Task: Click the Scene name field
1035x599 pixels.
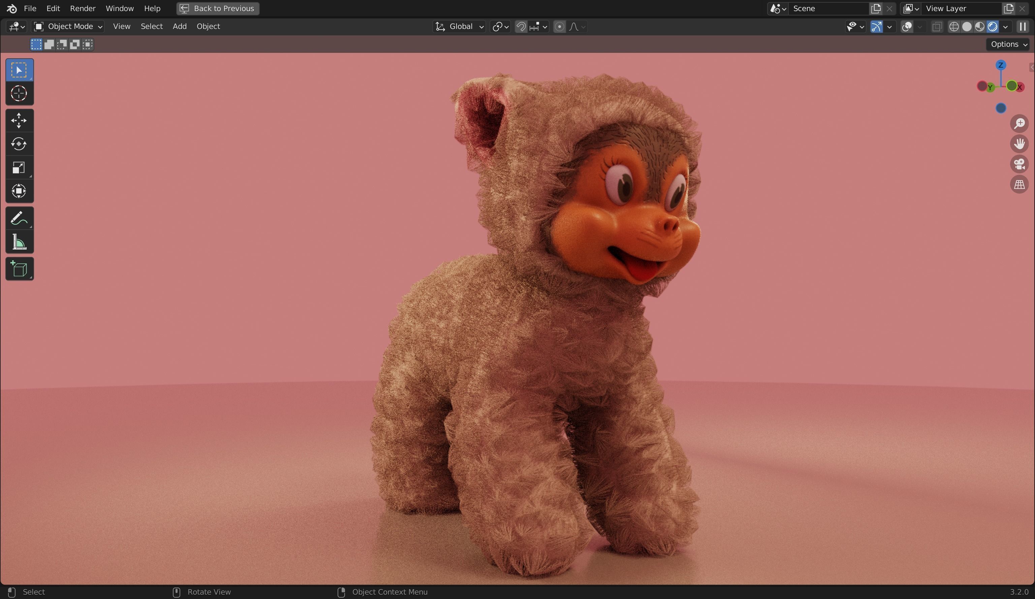Action: tap(829, 8)
